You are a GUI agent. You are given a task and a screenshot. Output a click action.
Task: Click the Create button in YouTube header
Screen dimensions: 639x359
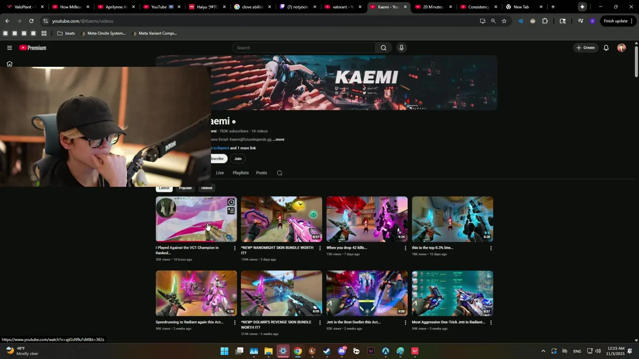tap(586, 48)
